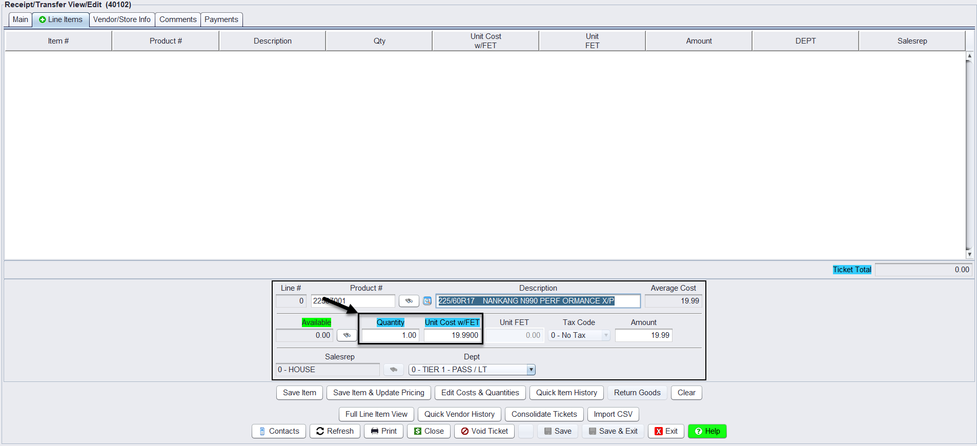977x446 pixels.
Task: Switch to the Vendor/Store Info tab
Action: pos(122,19)
